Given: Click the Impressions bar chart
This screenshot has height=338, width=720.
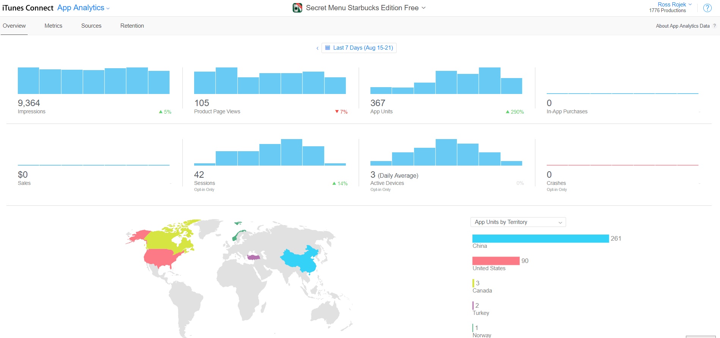Looking at the screenshot, I should [94, 81].
